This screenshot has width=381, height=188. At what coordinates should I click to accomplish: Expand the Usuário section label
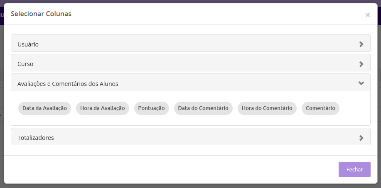[x=28, y=44]
